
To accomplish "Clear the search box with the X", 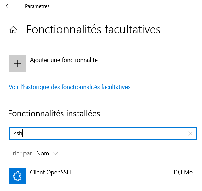I will click(190, 133).
